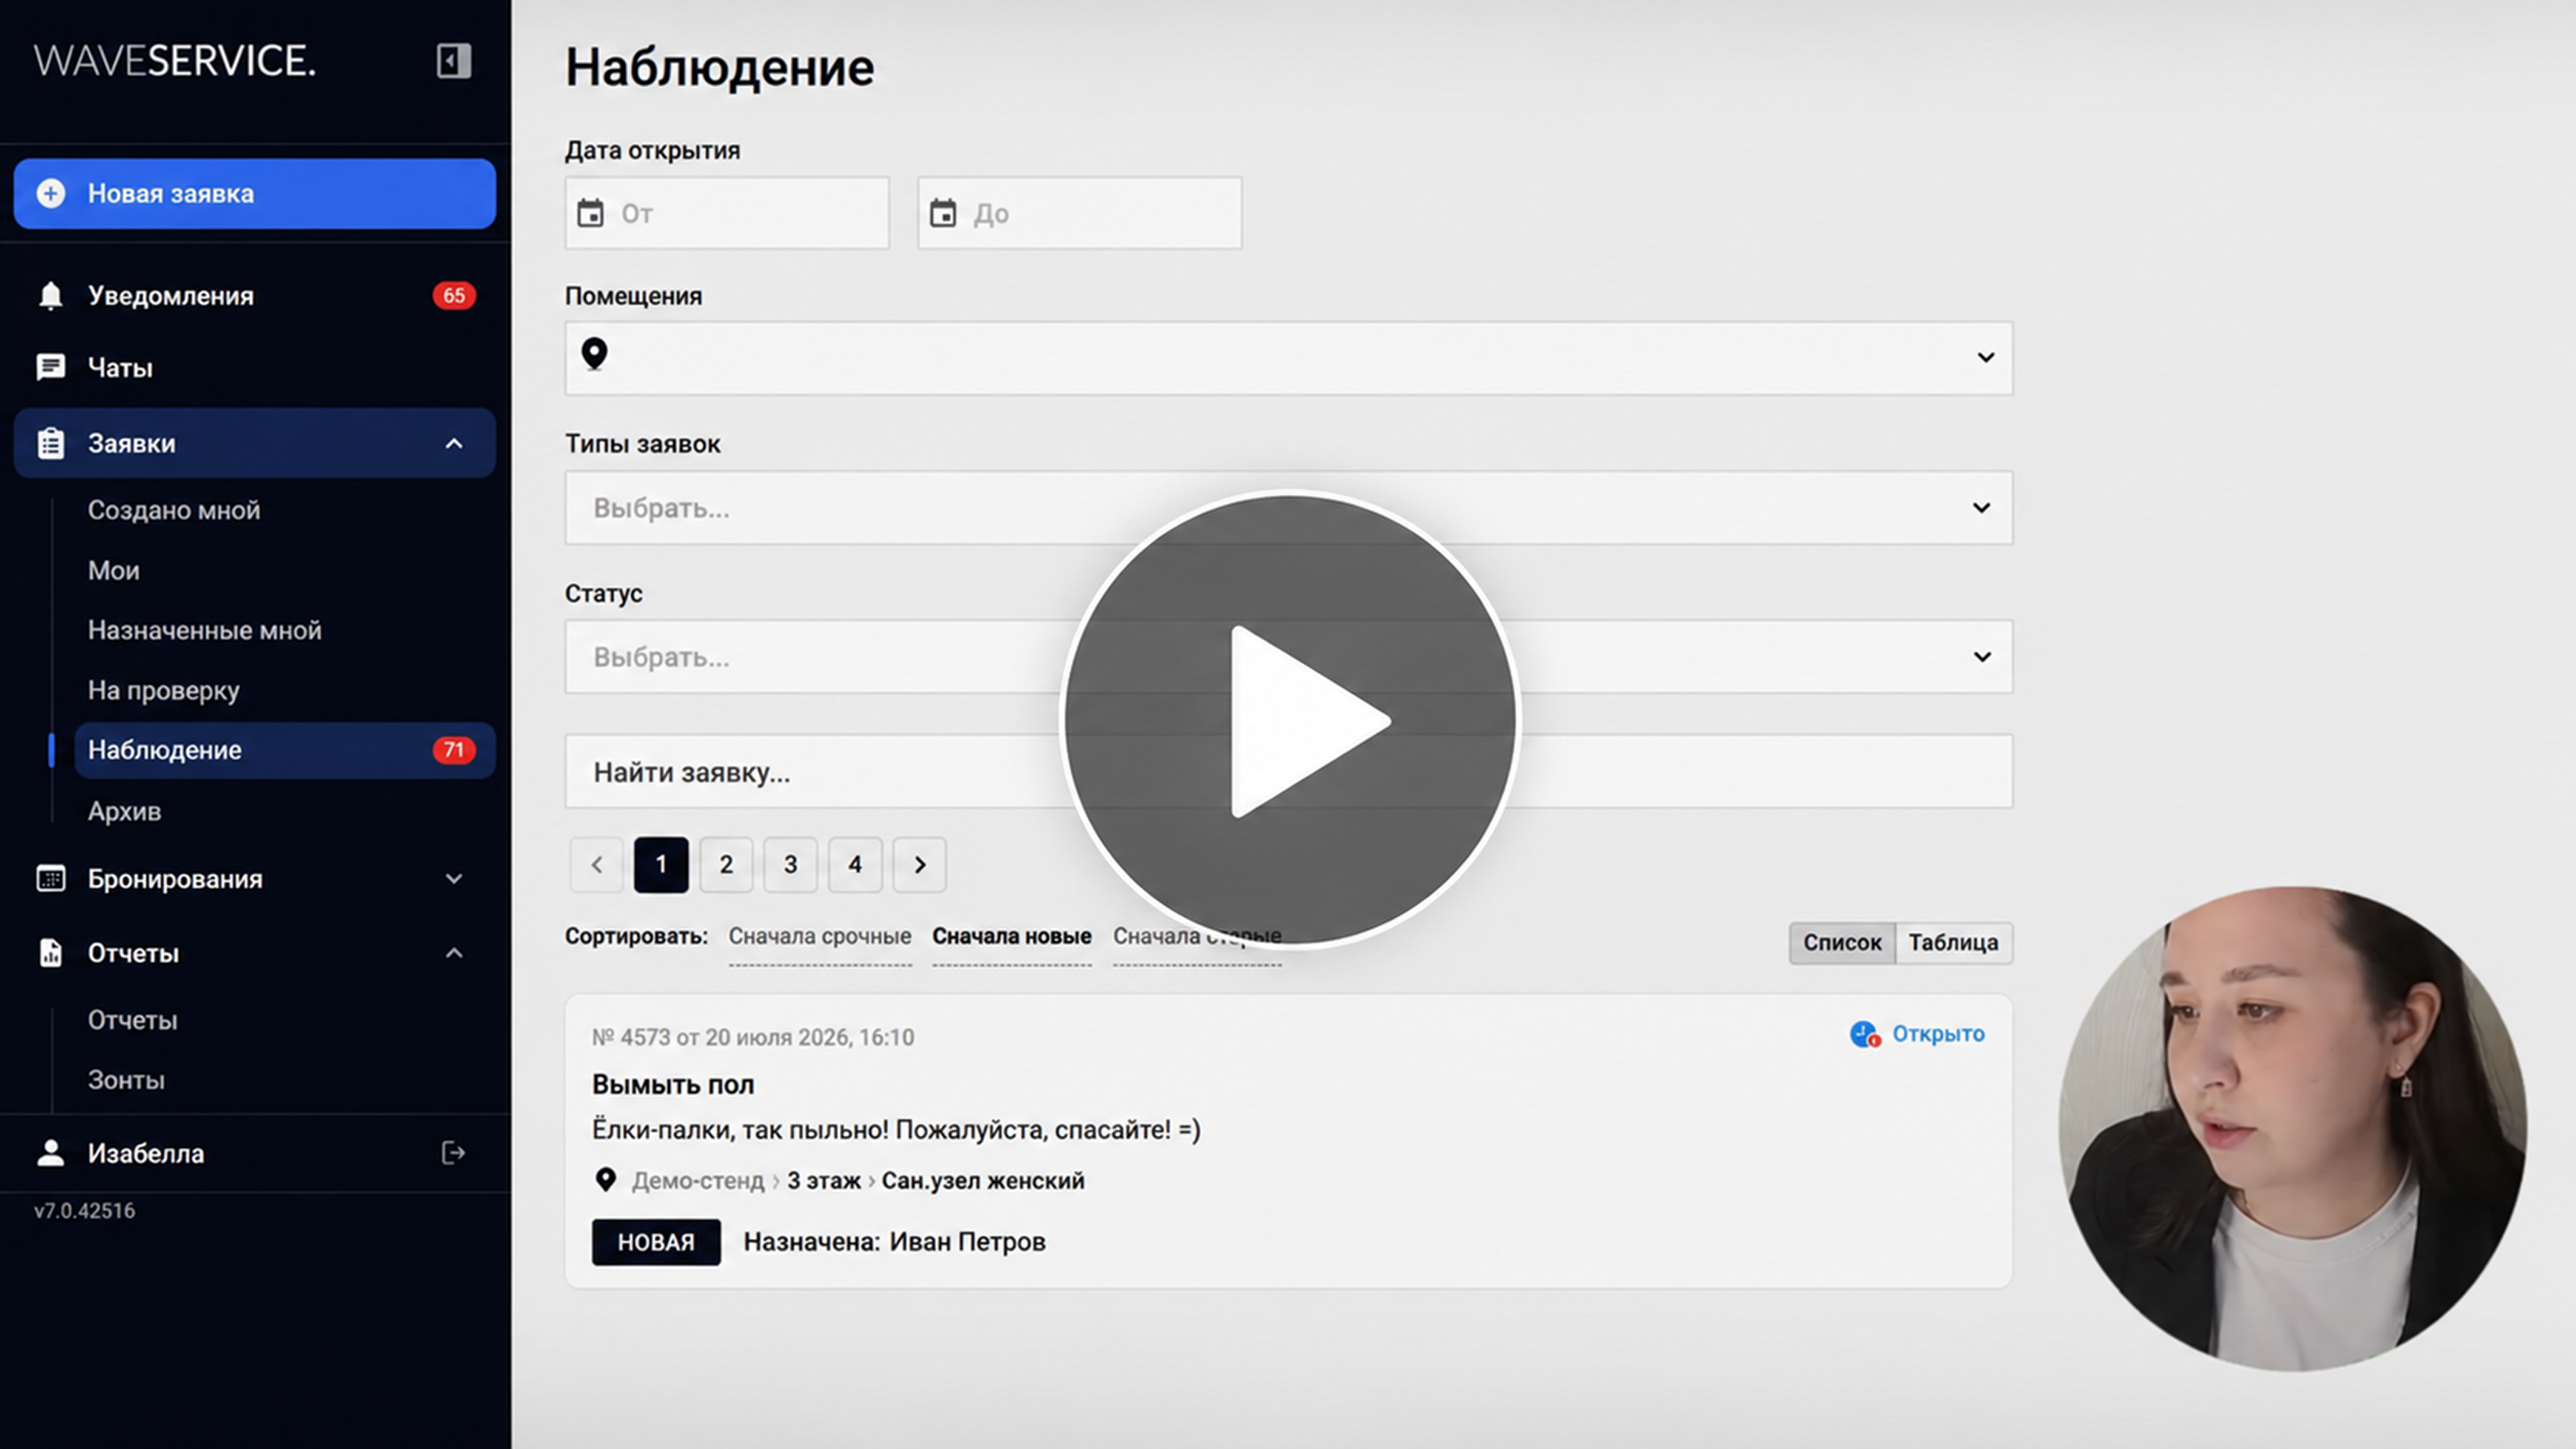Open Создано мной requests
2576x1449 pixels.
point(174,510)
